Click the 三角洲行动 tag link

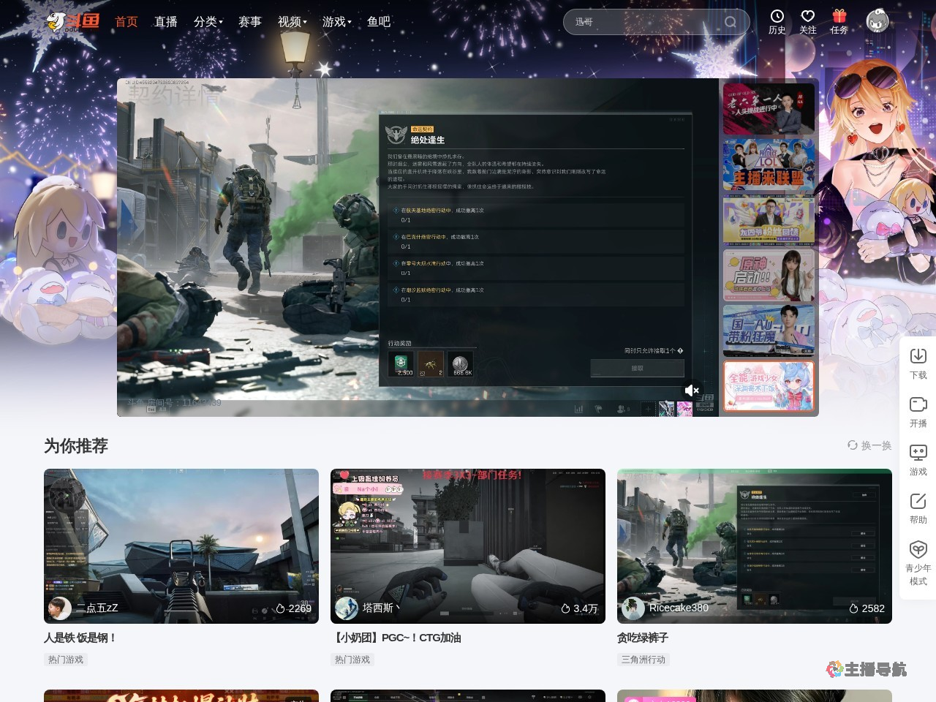(x=643, y=660)
